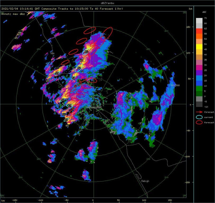The image size is (215, 203).
Task: Click the cyan current-storm ellipse legend icon
Action: tap(199, 117)
